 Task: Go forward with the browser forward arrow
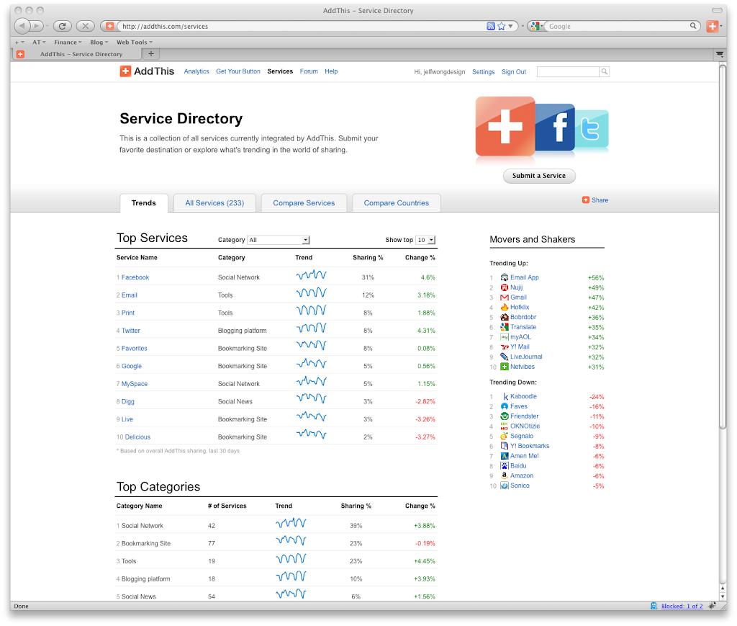tap(37, 26)
